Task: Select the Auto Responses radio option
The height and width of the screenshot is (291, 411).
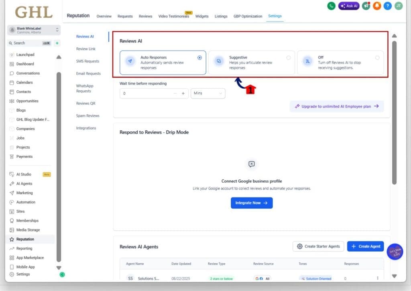Action: pos(199,58)
